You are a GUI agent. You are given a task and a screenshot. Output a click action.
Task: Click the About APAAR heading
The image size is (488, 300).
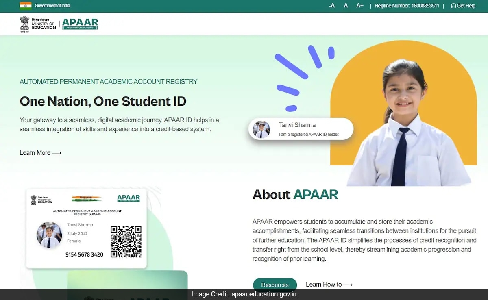tap(295, 194)
